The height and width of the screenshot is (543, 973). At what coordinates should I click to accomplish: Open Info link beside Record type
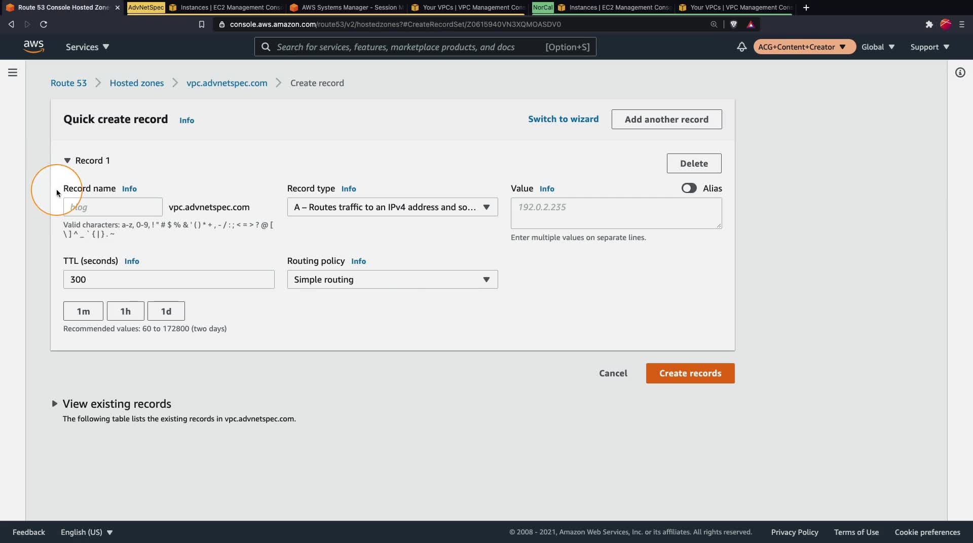pyautogui.click(x=349, y=189)
